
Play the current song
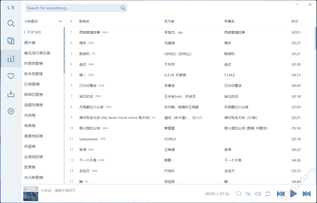[293, 194]
